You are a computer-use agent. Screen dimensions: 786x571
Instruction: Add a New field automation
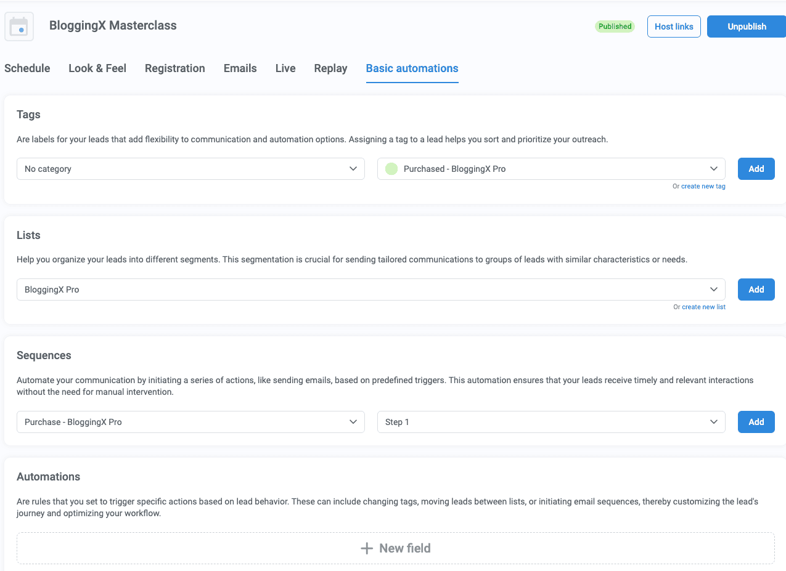396,548
